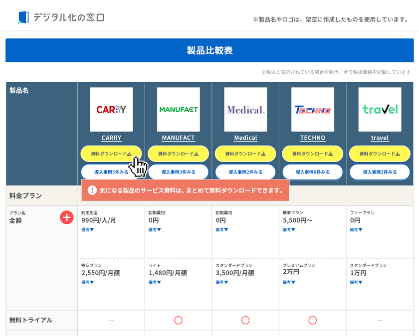Screen dimensions: 419x336
Task: Click the travel product logo image
Action: [x=380, y=110]
